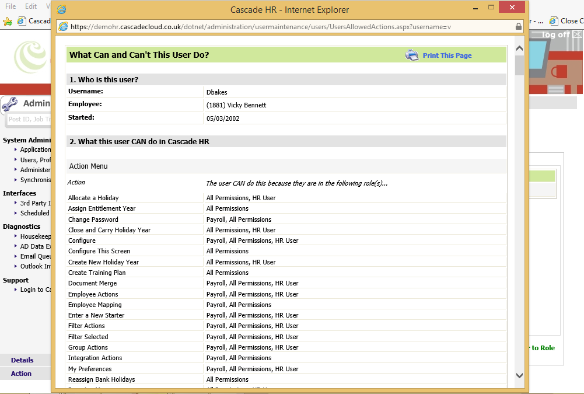Image resolution: width=584 pixels, height=394 pixels.
Task: Select the 'Enter a New Starter' row
Action: 286,315
